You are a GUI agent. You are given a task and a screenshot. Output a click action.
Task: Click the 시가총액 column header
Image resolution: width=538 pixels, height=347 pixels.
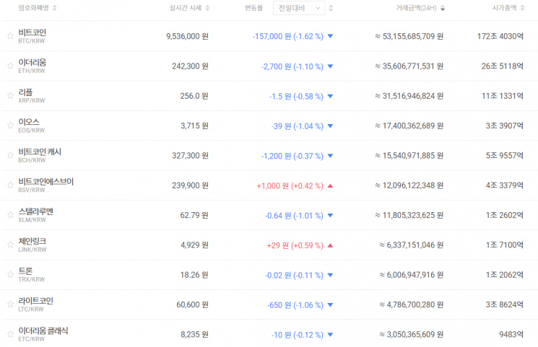tap(504, 8)
